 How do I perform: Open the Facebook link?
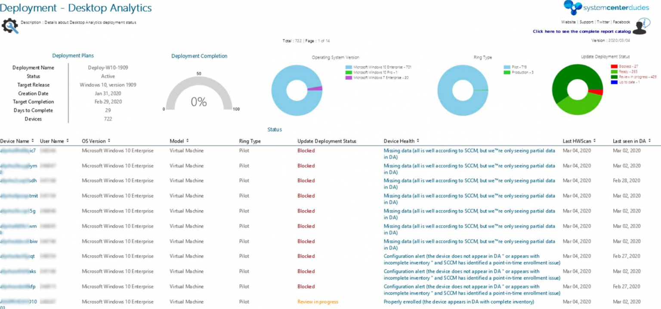coord(621,22)
